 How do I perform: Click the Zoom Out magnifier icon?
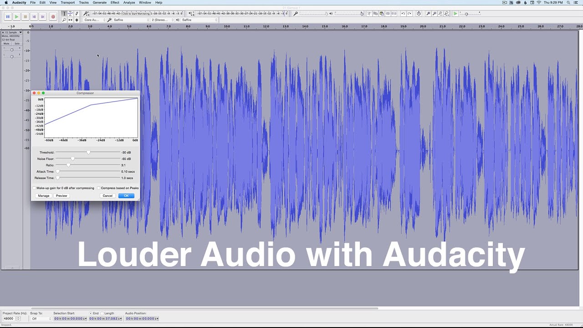tap(434, 14)
